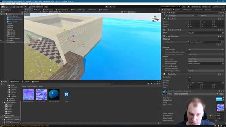Select the blue water material thumbnail
This screenshot has height=127, width=226.
coord(54,95)
